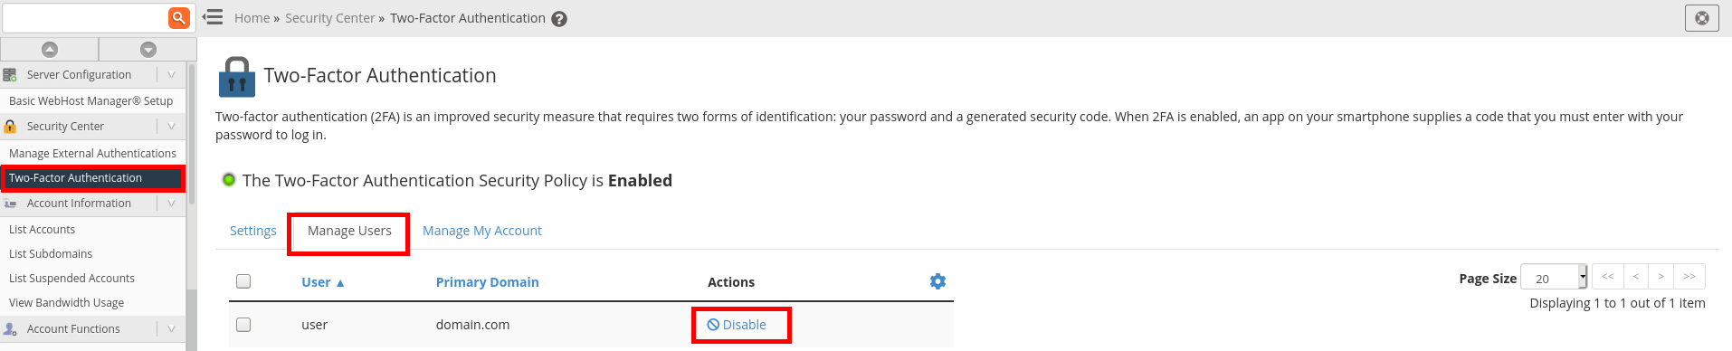1732x351 pixels.
Task: Click the Security Center lock icon
Action: pos(10,127)
